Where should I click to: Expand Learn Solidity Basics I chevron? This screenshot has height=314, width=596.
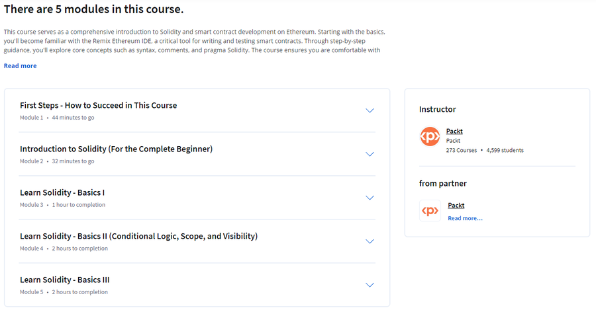pyautogui.click(x=370, y=198)
